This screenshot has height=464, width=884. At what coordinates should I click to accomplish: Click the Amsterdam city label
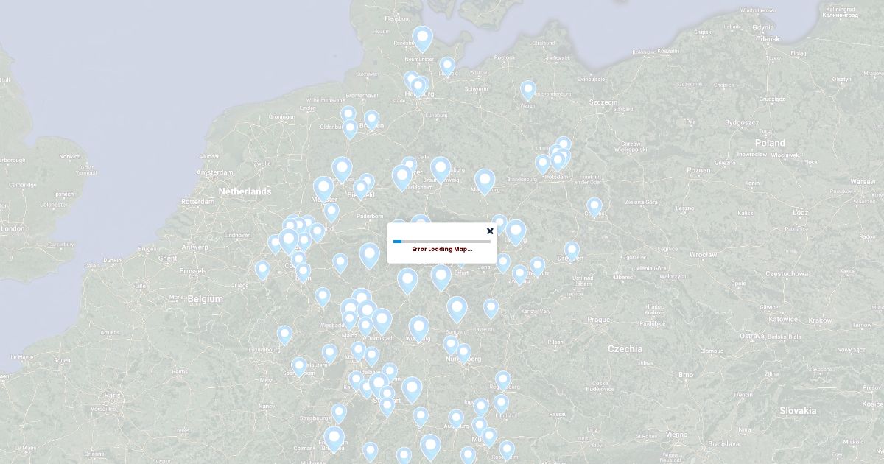(214, 172)
